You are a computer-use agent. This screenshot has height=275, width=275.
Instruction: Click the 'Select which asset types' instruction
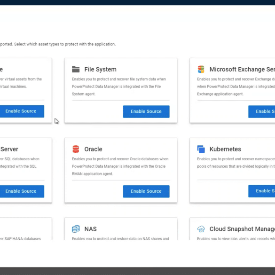pyautogui.click(x=65, y=44)
